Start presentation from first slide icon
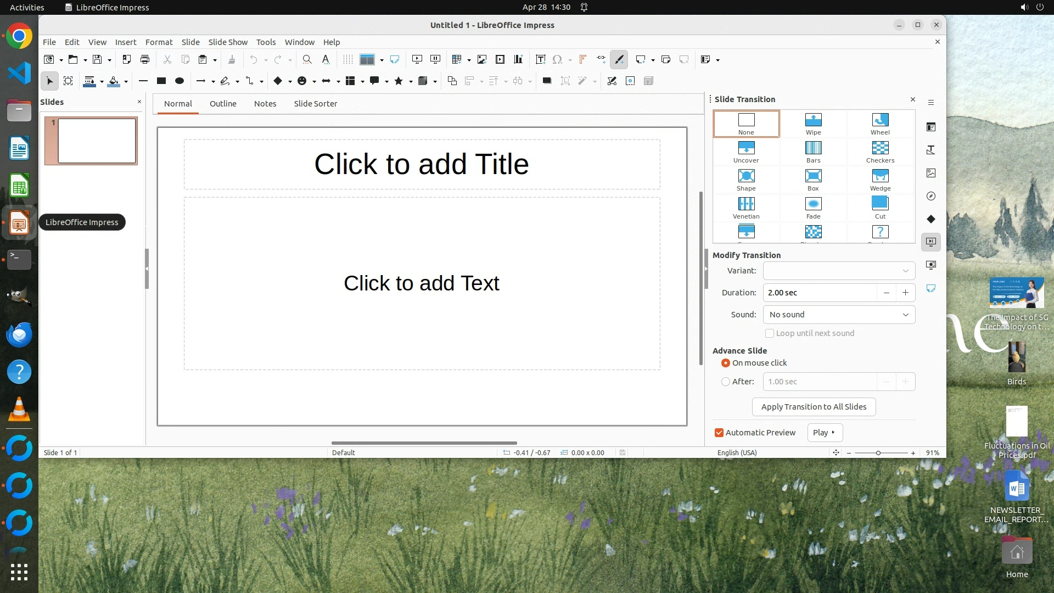The image size is (1054, 593). pyautogui.click(x=417, y=59)
